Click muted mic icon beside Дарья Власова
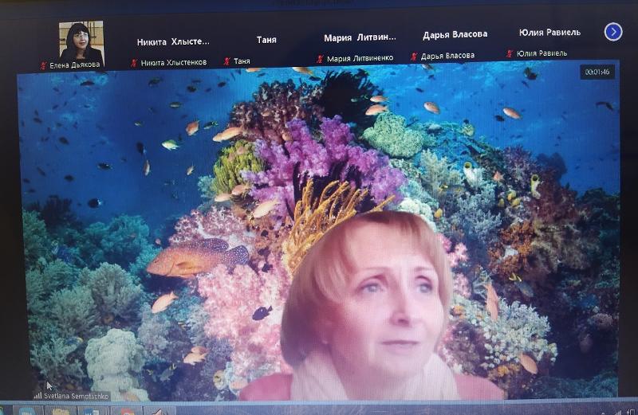638x415 pixels. (413, 56)
